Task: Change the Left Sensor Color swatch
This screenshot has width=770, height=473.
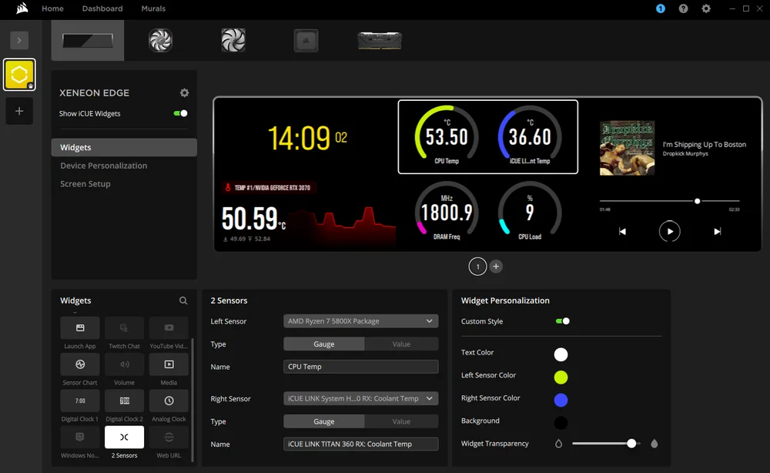Action: (561, 375)
